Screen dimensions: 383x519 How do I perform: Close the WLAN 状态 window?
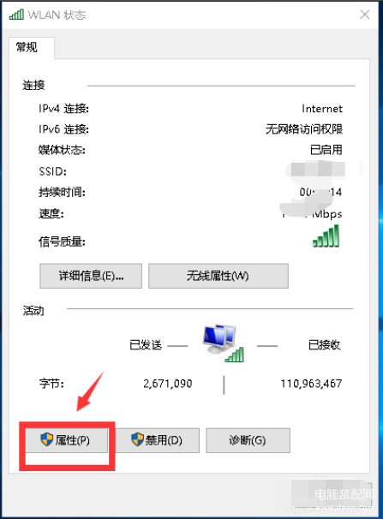[365, 15]
